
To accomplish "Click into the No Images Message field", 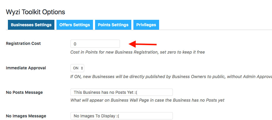I will click(x=121, y=116).
